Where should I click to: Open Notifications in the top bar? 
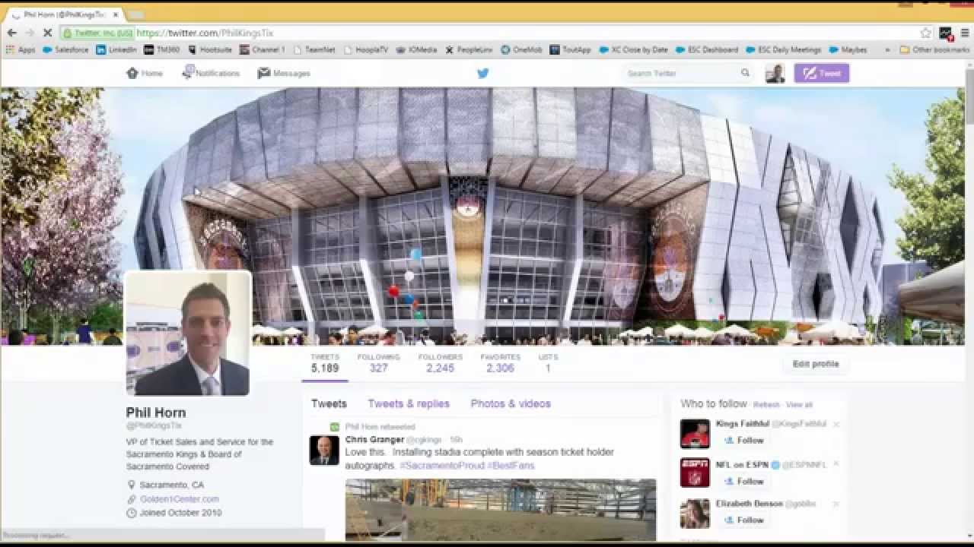[211, 73]
